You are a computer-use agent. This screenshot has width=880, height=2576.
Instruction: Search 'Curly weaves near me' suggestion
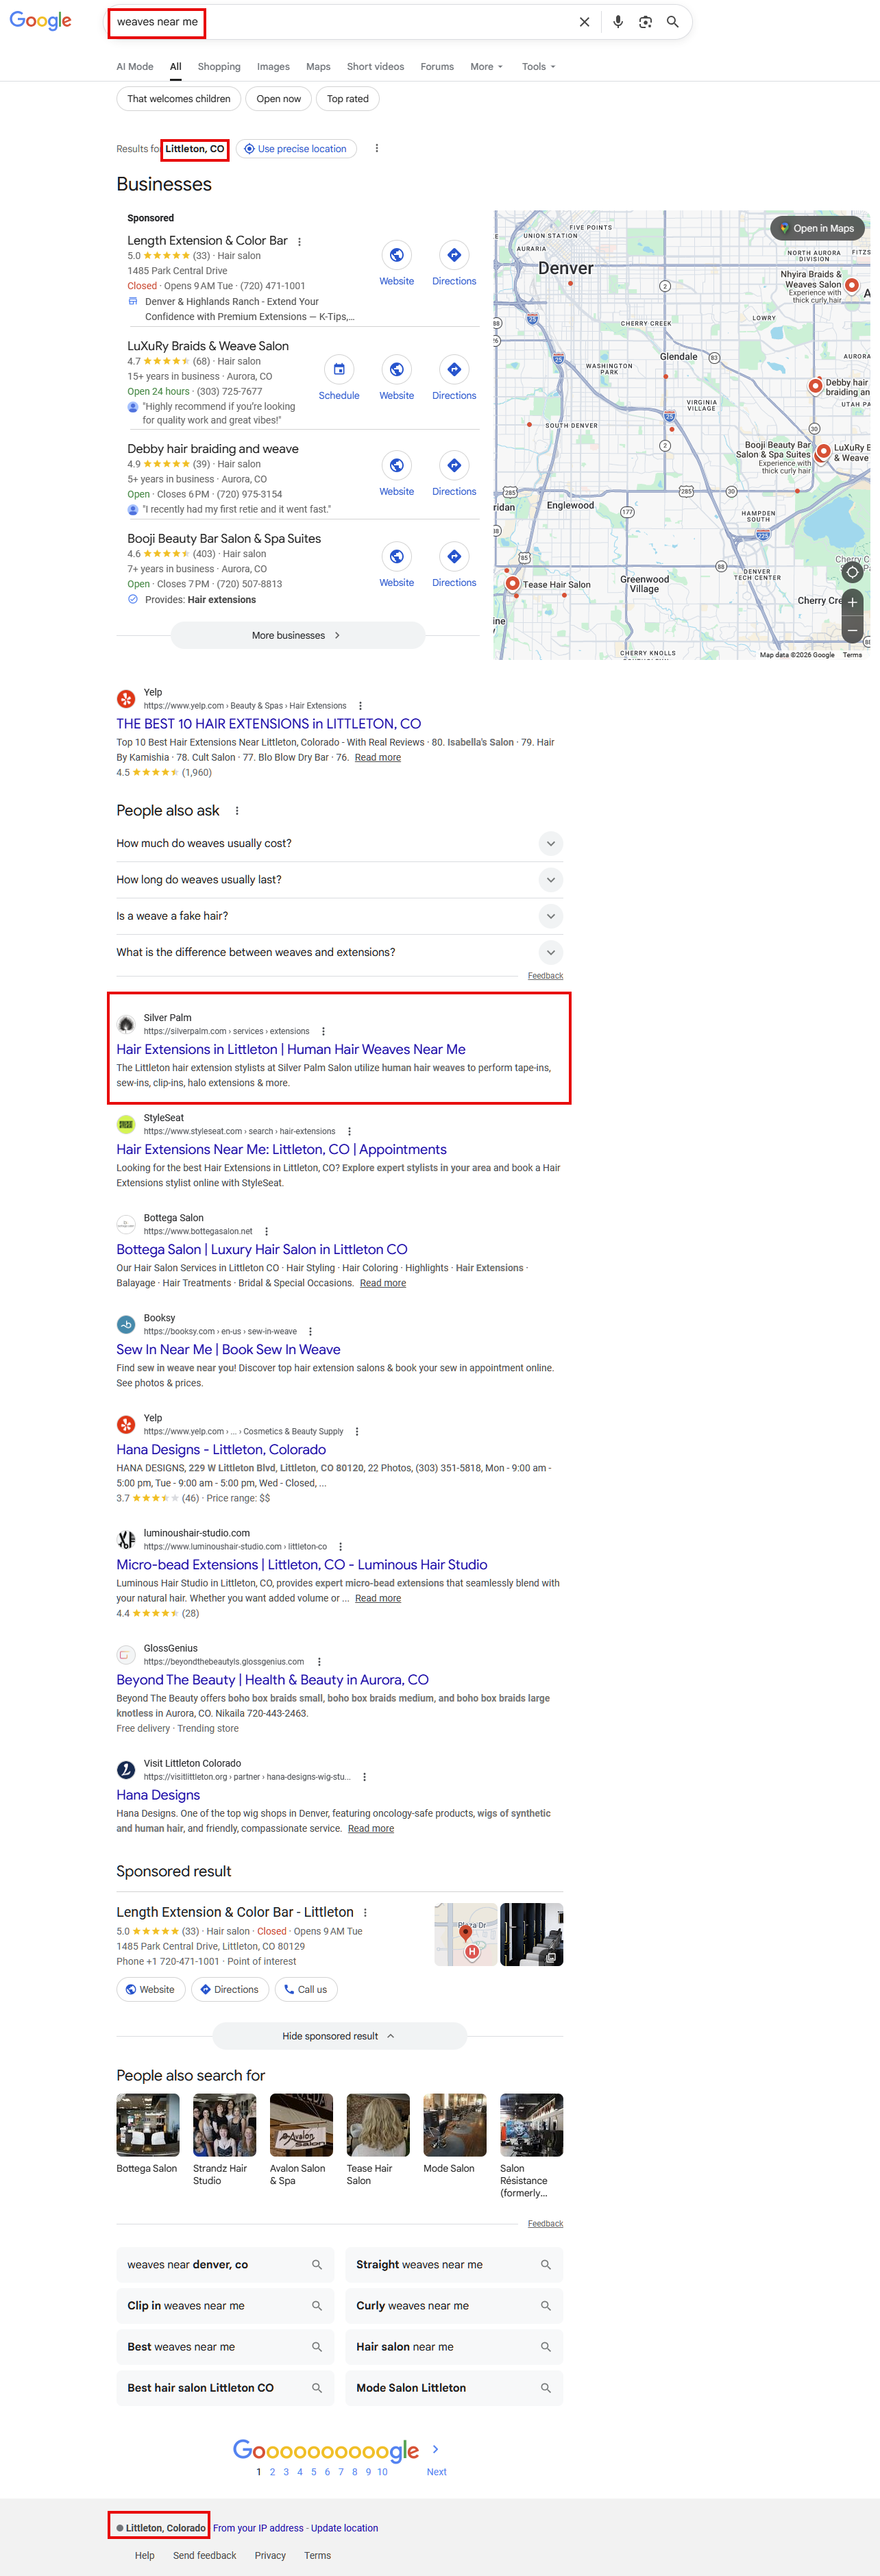click(x=454, y=2305)
